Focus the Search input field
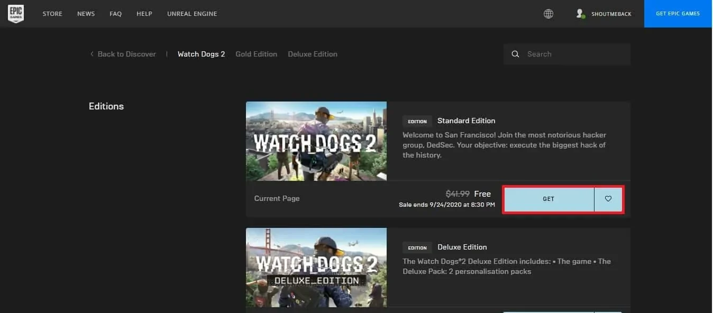713x313 pixels. tap(567, 54)
